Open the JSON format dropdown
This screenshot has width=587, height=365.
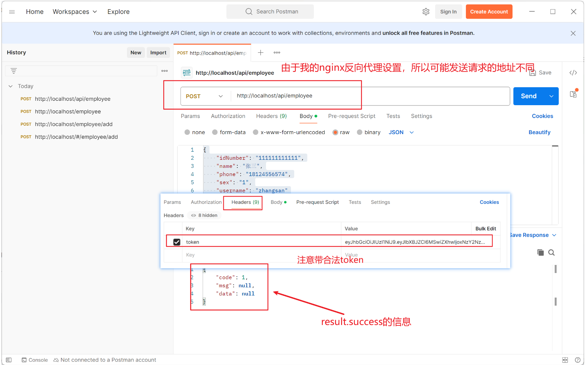coord(401,132)
